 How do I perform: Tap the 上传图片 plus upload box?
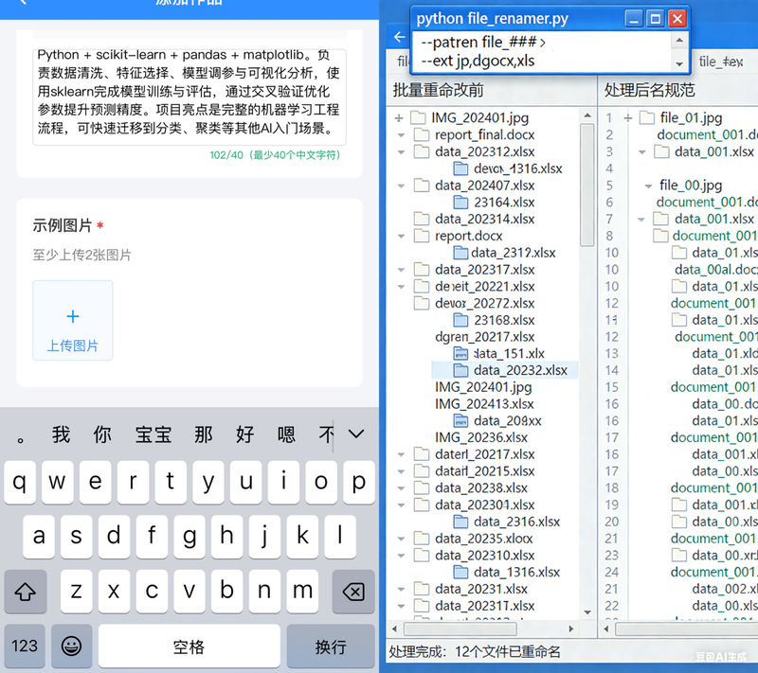(73, 320)
